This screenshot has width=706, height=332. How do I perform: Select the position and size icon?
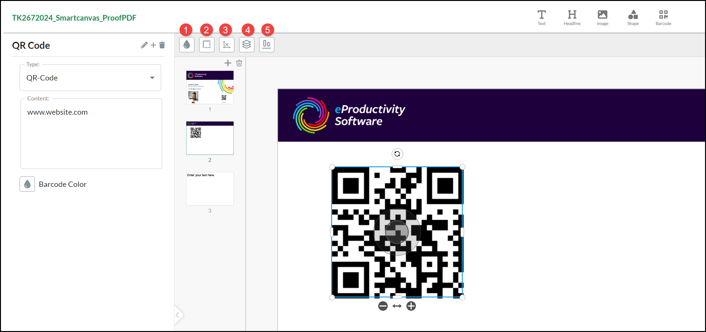tap(226, 45)
